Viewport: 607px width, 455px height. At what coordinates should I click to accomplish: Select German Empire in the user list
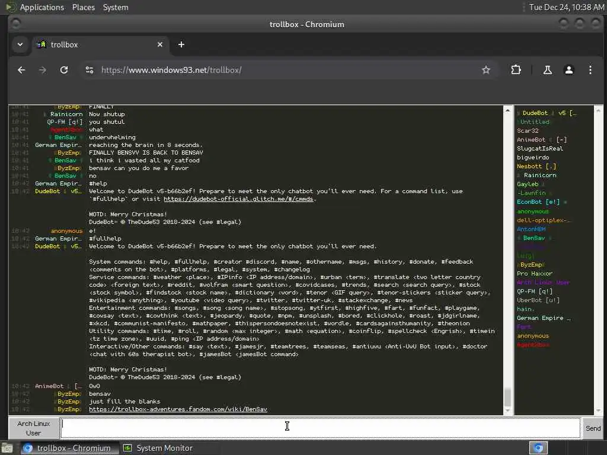544,318
